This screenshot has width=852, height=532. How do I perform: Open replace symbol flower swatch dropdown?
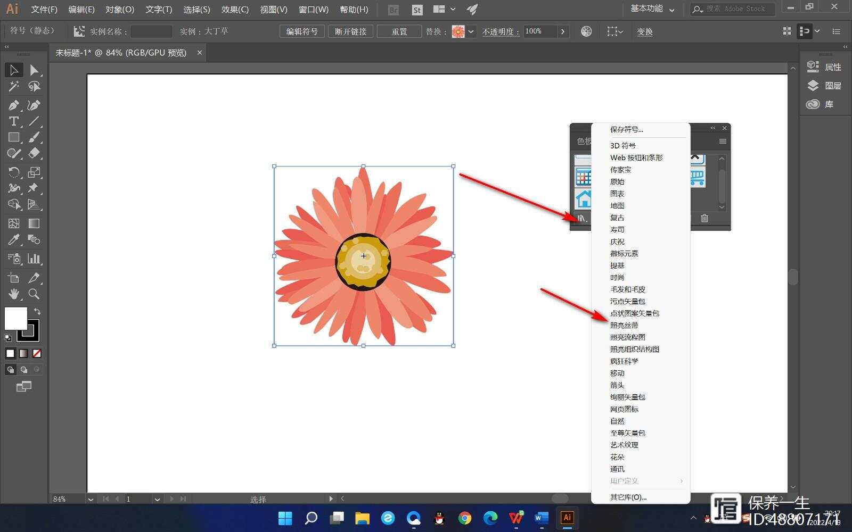coord(471,31)
